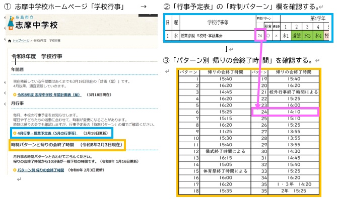Open 4月行事・授業予定表（5月の行事等） link
The width and height of the screenshot is (337, 199).
(47, 133)
